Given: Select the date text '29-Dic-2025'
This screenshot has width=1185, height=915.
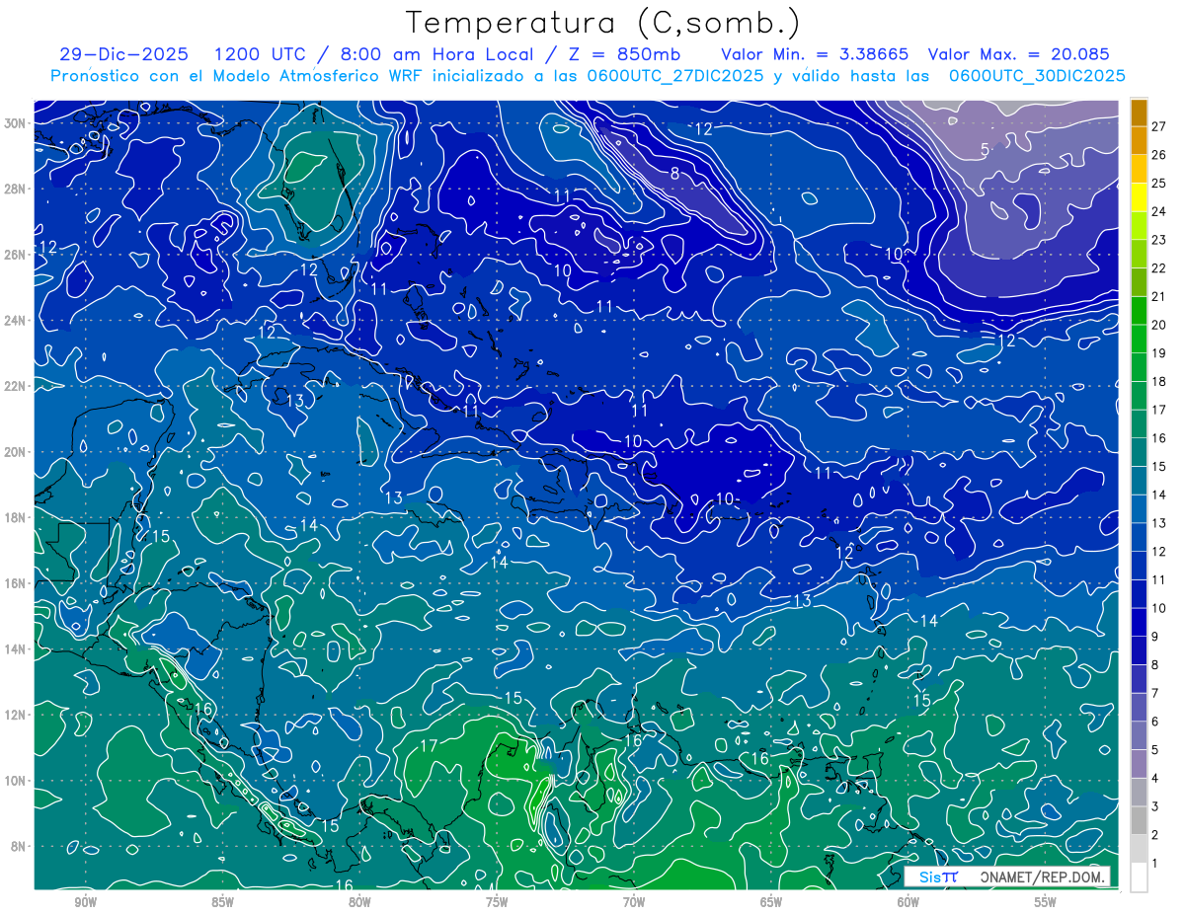Looking at the screenshot, I should 125,54.
